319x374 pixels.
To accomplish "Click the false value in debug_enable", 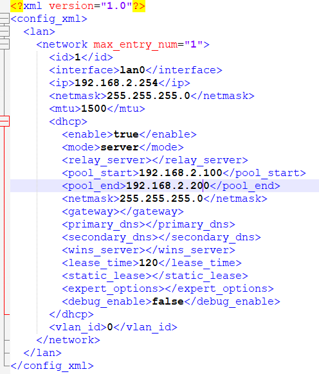I will coord(168,302).
